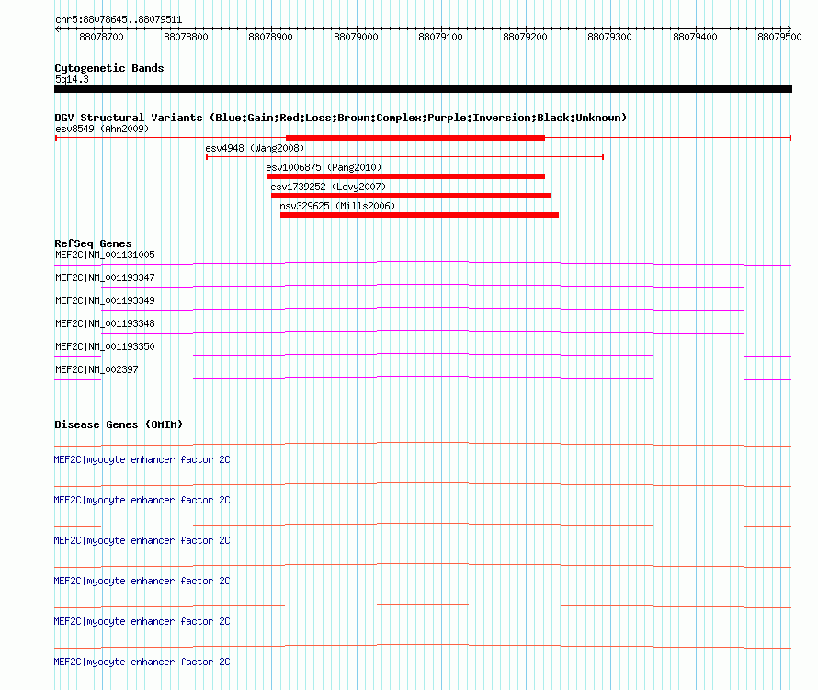Click ruler tick label 88079300

(x=609, y=37)
